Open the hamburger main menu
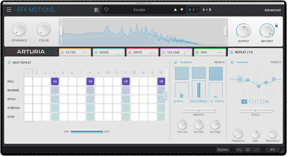287x156 pixels. click(9, 10)
